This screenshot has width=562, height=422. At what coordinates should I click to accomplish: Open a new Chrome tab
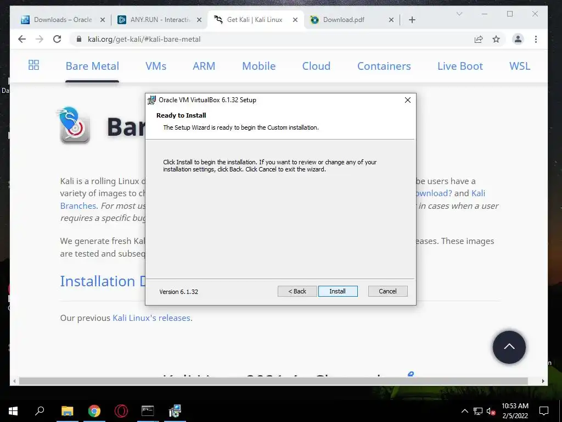coord(412,20)
